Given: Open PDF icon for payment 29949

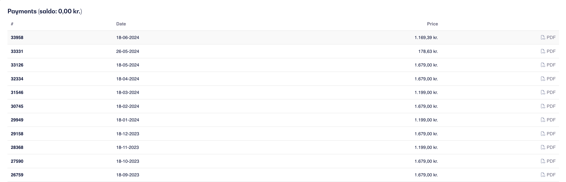Looking at the screenshot, I should click(543, 120).
